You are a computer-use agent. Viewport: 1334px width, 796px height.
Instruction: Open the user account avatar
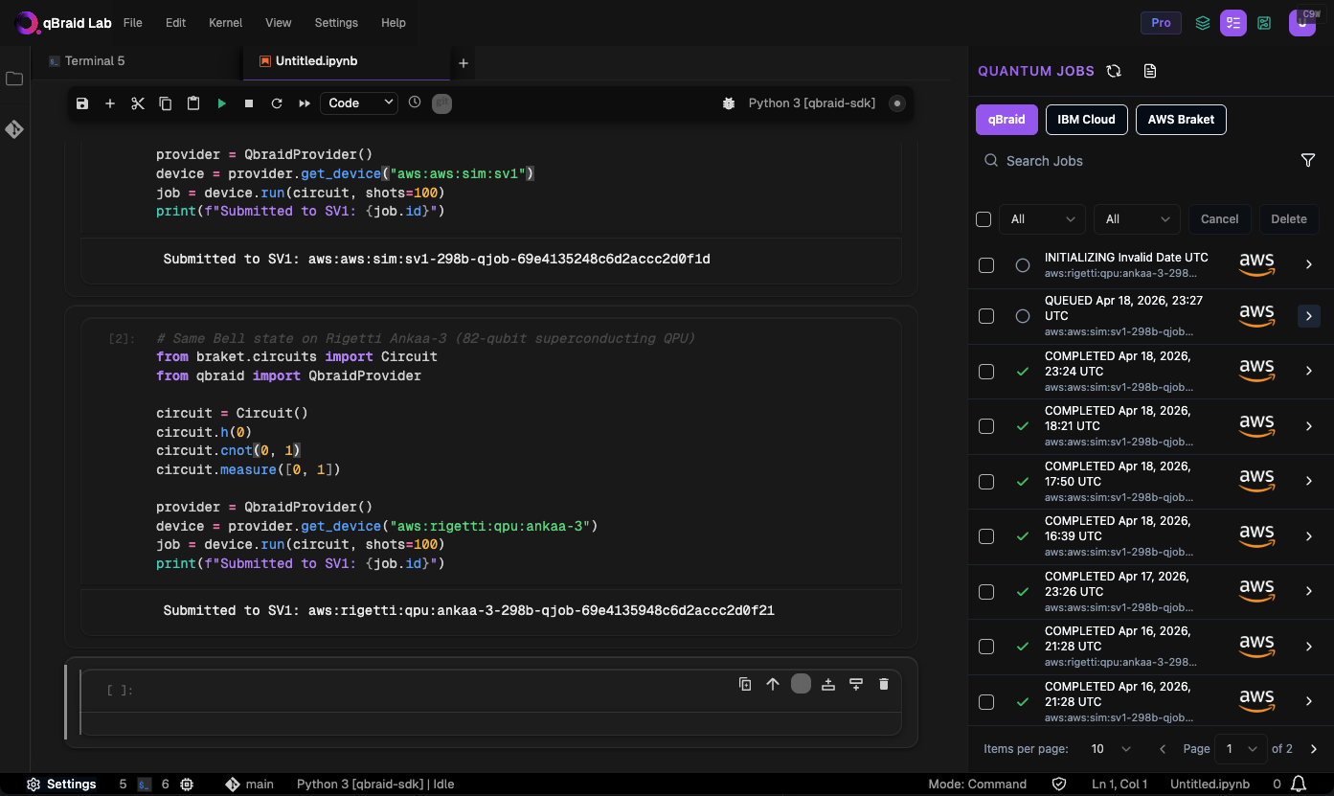point(1302,22)
